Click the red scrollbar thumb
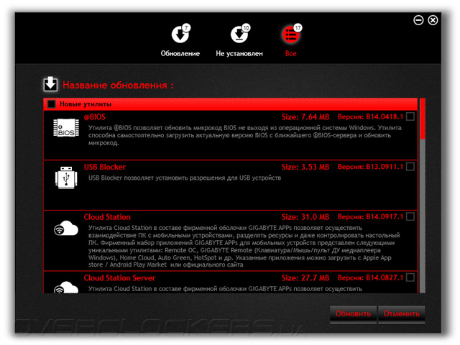Viewport: 460px width, 345px height. pyautogui.click(x=423, y=119)
